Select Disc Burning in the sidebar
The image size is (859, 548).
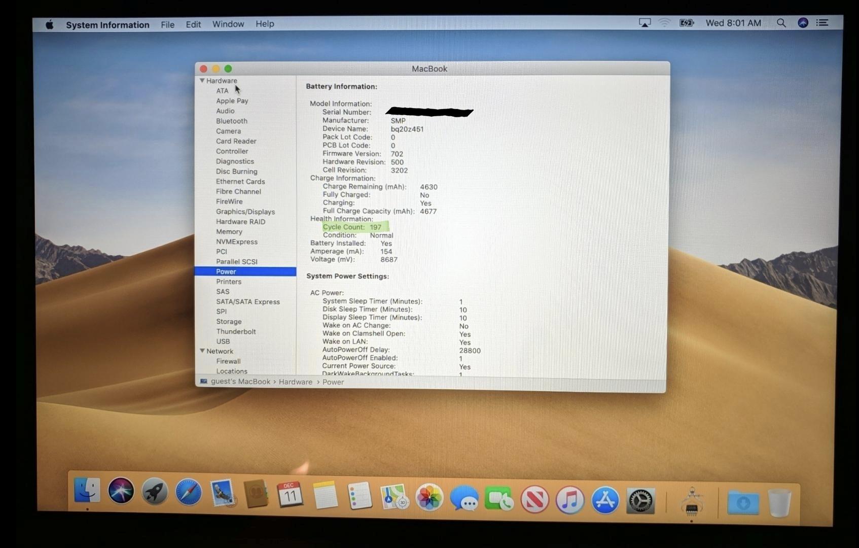pyautogui.click(x=237, y=172)
